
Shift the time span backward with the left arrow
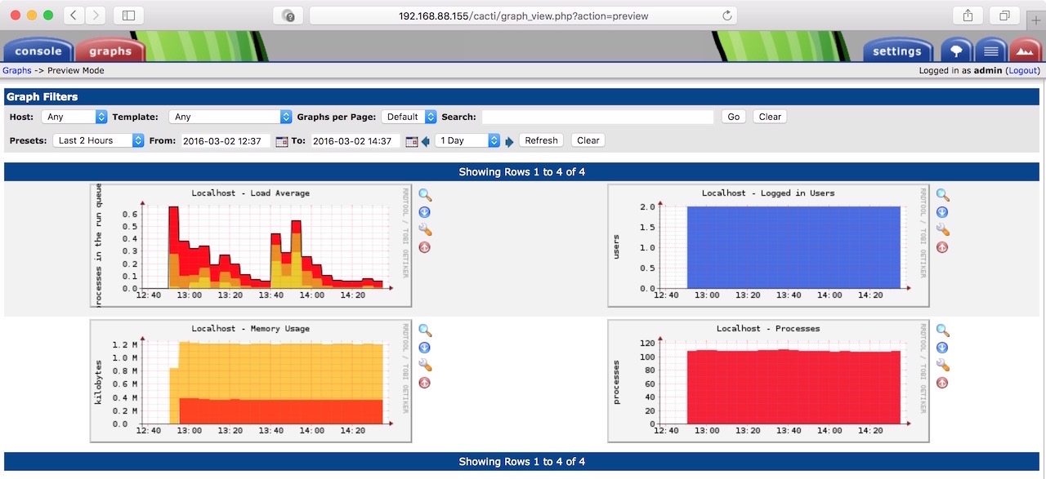pos(426,141)
